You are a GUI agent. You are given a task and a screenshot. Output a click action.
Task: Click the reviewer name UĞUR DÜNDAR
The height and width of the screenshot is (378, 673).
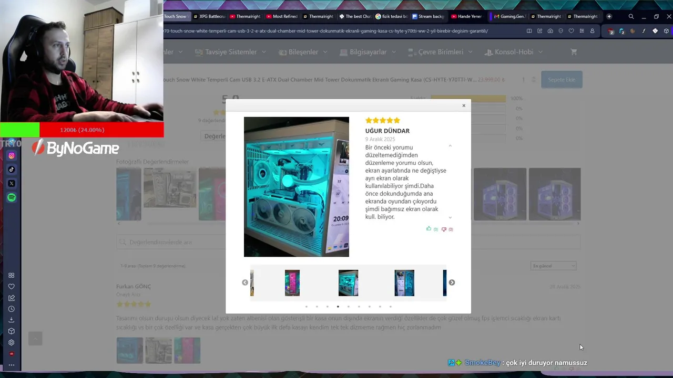[x=388, y=131]
